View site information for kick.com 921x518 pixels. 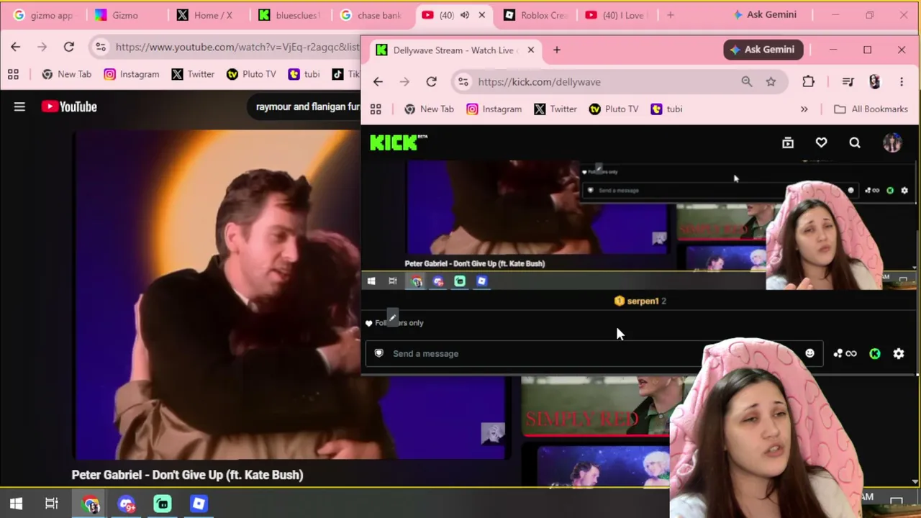tap(463, 82)
